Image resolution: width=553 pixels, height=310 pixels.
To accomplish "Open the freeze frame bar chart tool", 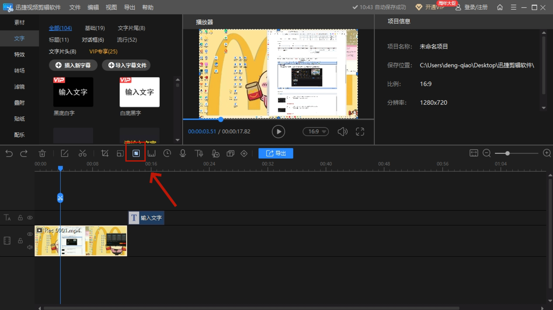I will click(x=152, y=153).
